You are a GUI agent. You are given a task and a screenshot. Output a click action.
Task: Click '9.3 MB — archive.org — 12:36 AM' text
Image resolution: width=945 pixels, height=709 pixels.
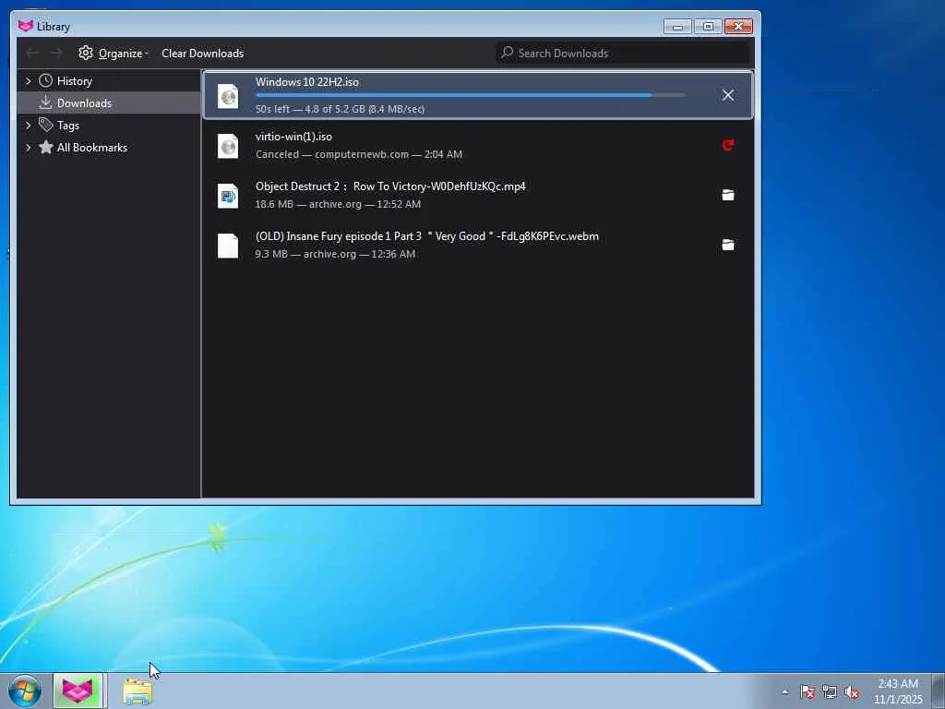[x=335, y=254]
